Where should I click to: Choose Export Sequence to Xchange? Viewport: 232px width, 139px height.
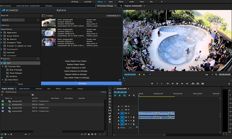[76, 71]
